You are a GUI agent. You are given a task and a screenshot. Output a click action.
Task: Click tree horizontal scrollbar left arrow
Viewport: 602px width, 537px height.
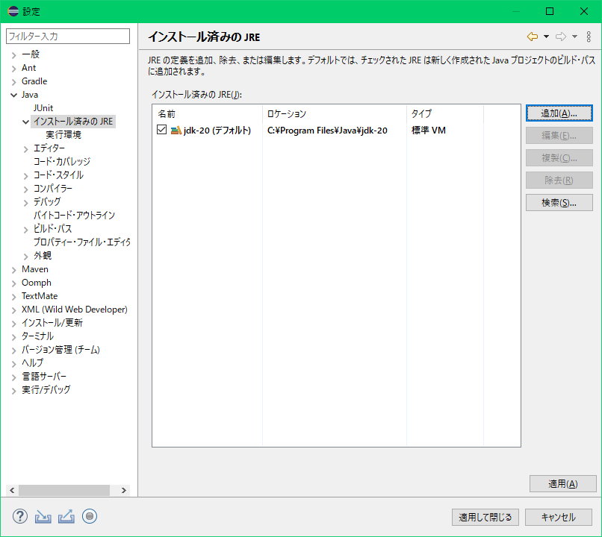point(12,490)
